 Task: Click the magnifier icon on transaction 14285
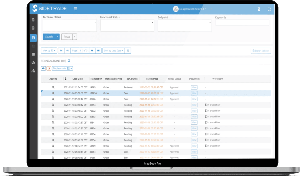[x=53, y=87]
